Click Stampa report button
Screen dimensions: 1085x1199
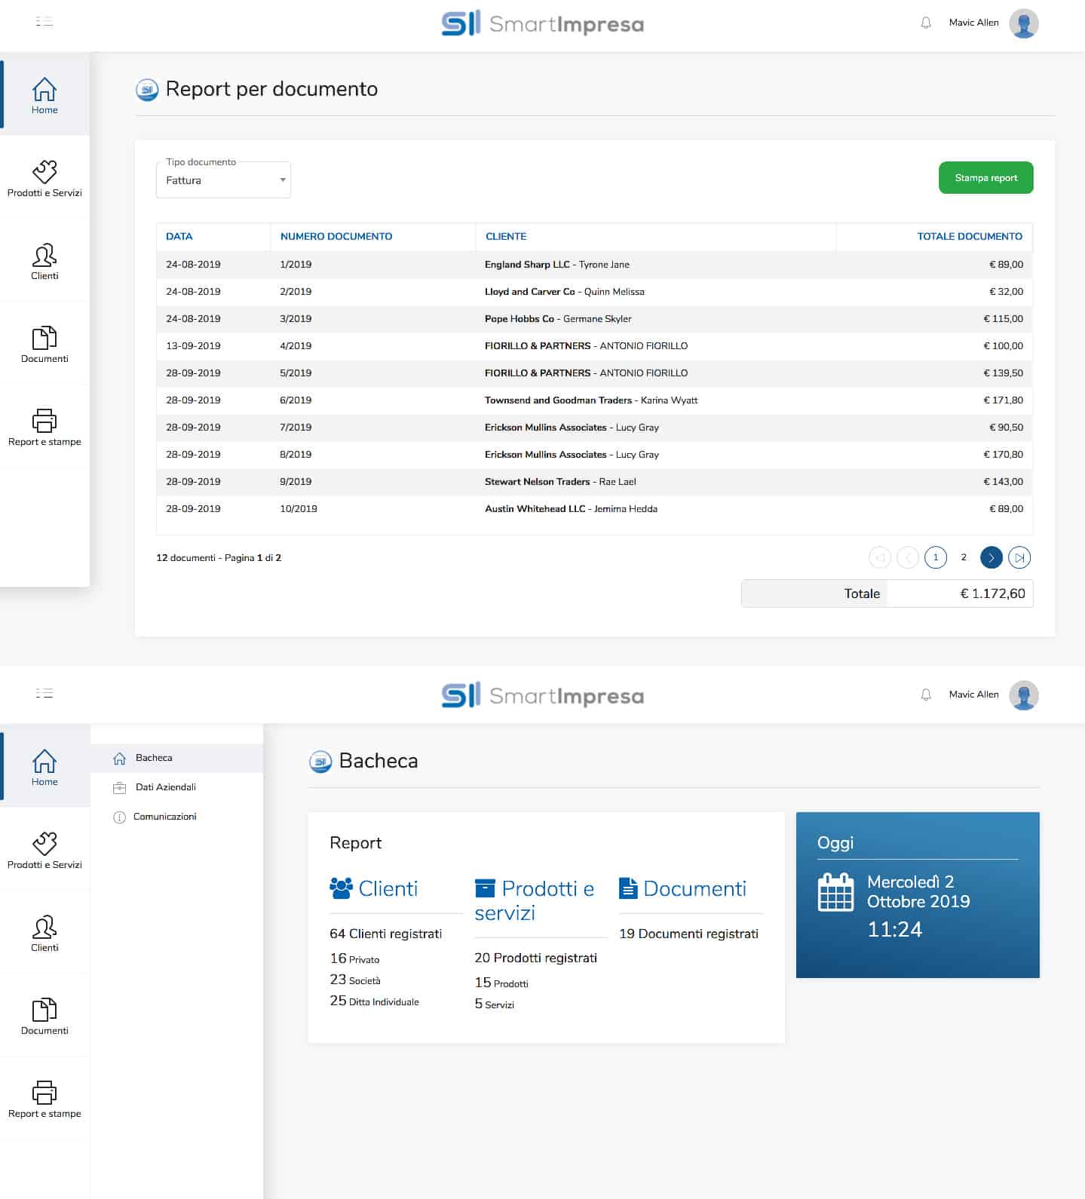(x=985, y=178)
